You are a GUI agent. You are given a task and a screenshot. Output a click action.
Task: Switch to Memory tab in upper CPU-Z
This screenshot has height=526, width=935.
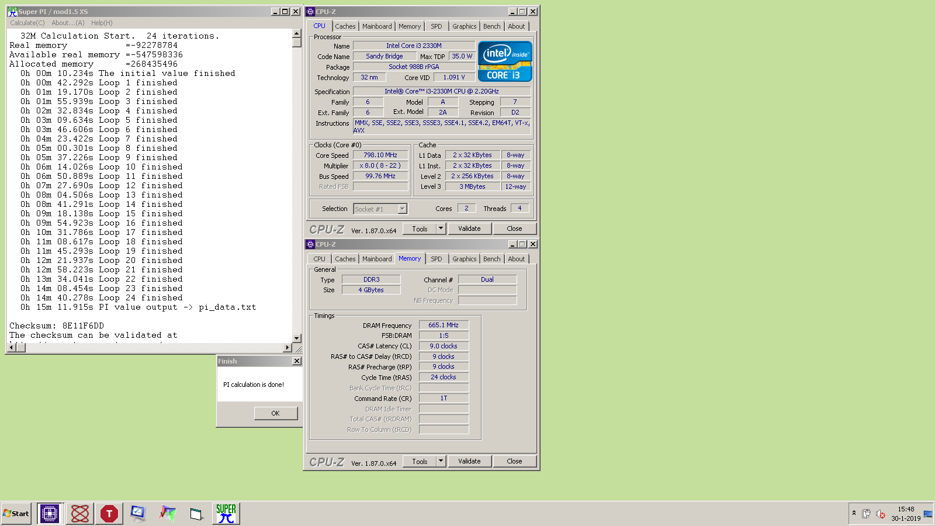(x=410, y=26)
